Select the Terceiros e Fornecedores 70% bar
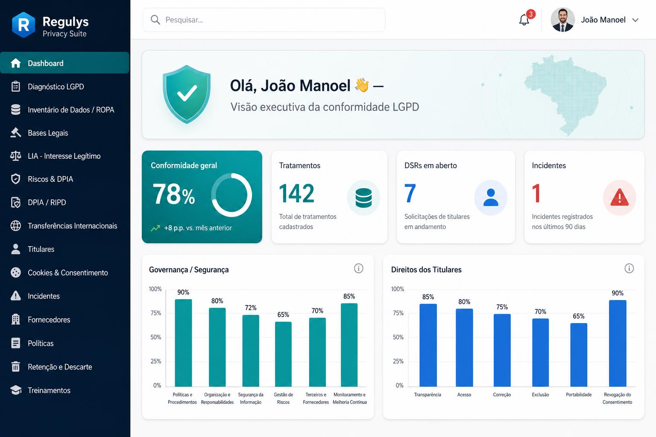 (317, 352)
